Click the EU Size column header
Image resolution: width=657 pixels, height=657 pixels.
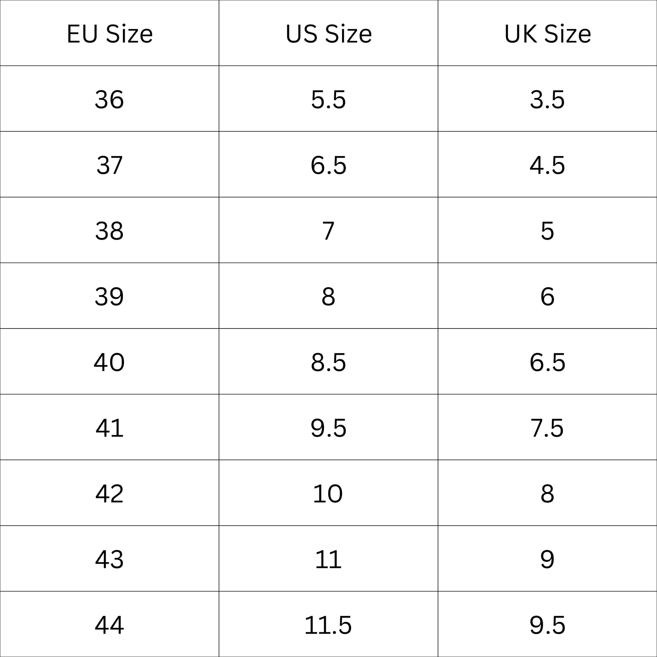[109, 34]
